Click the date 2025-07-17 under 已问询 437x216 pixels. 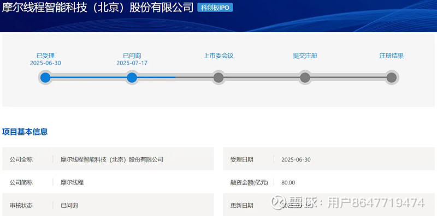(132, 63)
